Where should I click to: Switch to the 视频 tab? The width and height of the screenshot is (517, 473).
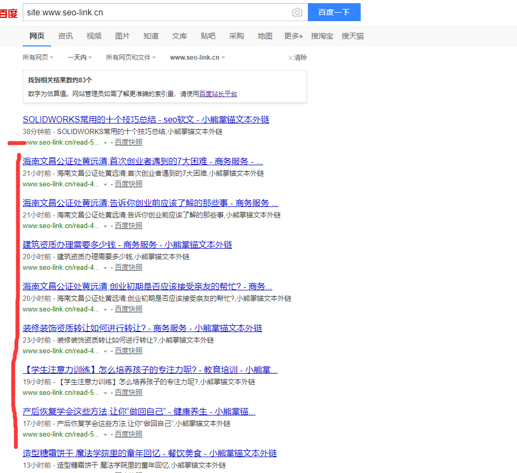click(94, 36)
